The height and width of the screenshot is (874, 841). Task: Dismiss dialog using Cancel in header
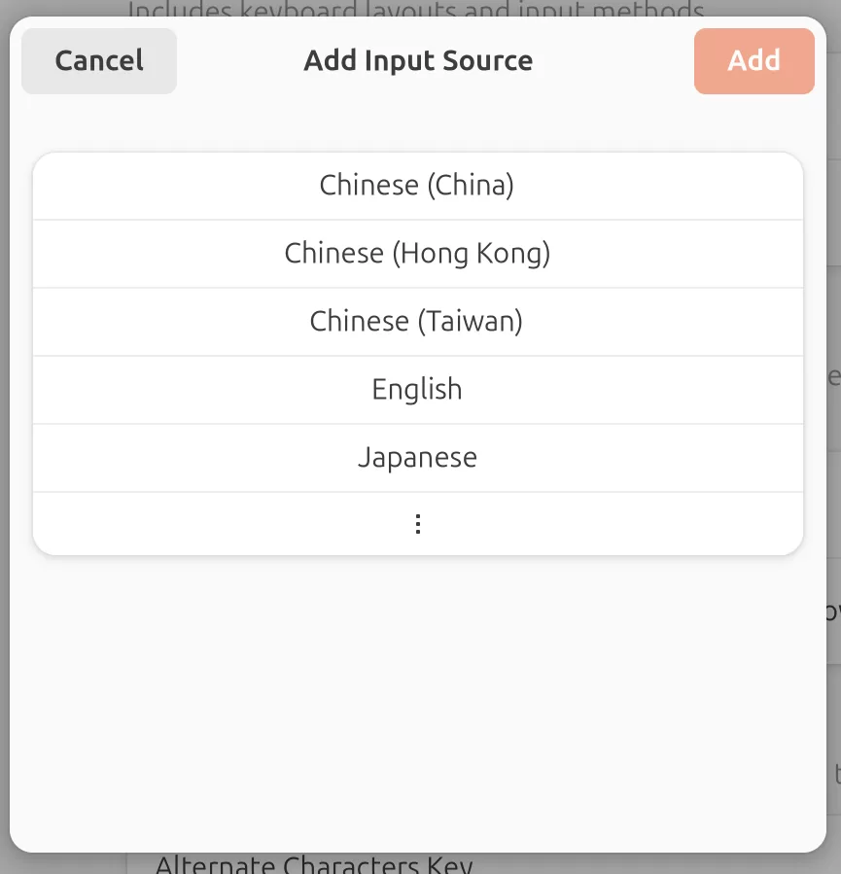99,61
